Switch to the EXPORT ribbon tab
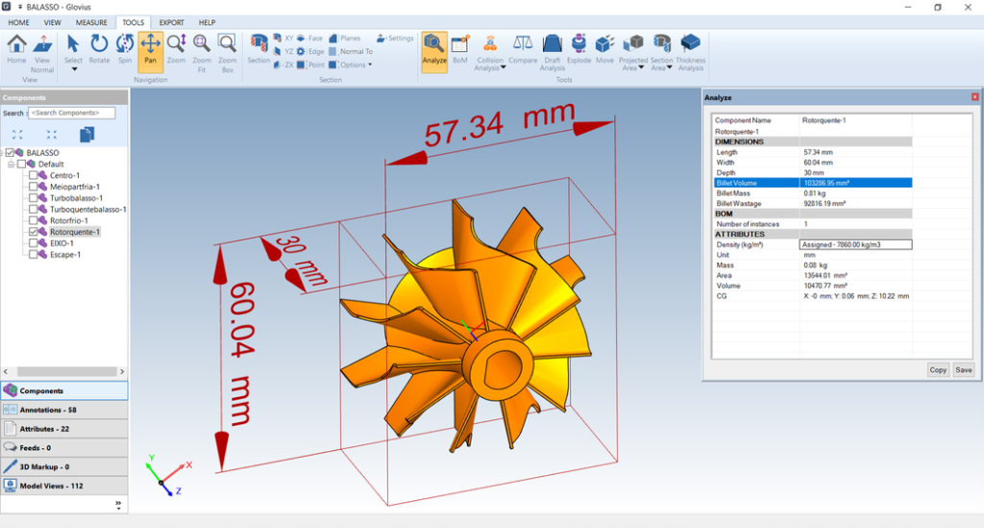The height and width of the screenshot is (528, 984). tap(171, 22)
